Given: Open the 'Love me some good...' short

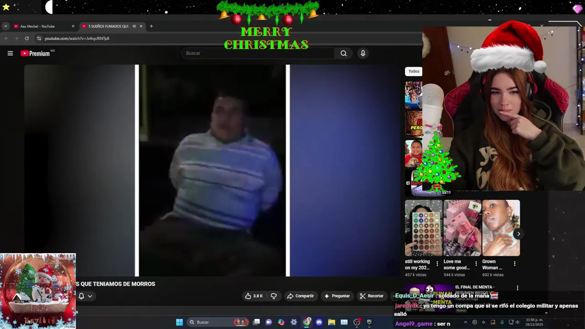Looking at the screenshot, I should pyautogui.click(x=462, y=228).
